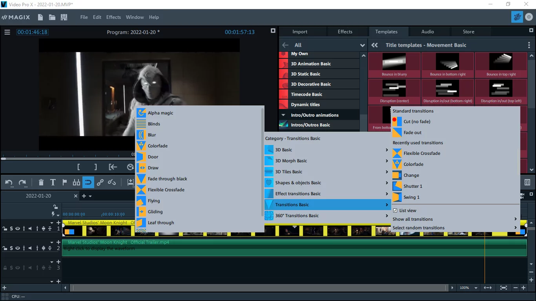The width and height of the screenshot is (536, 301).
Task: Group objects using the chain link icon
Action: coord(100,182)
